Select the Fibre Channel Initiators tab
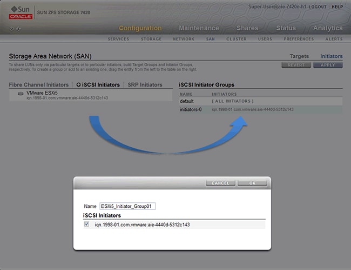Viewport: 351px width, 270px height. 39,85
